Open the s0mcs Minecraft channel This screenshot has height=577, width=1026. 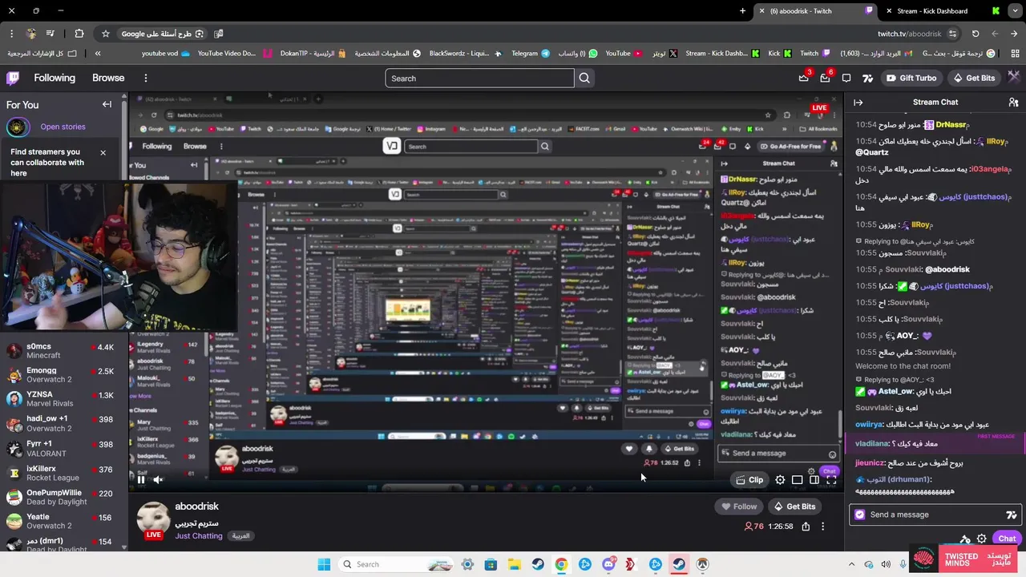click(63, 351)
